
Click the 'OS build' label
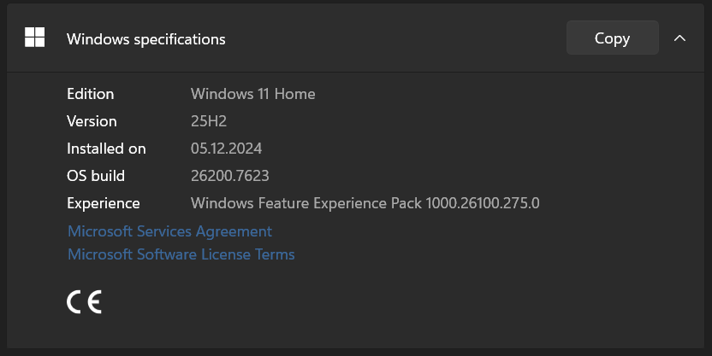click(x=96, y=176)
